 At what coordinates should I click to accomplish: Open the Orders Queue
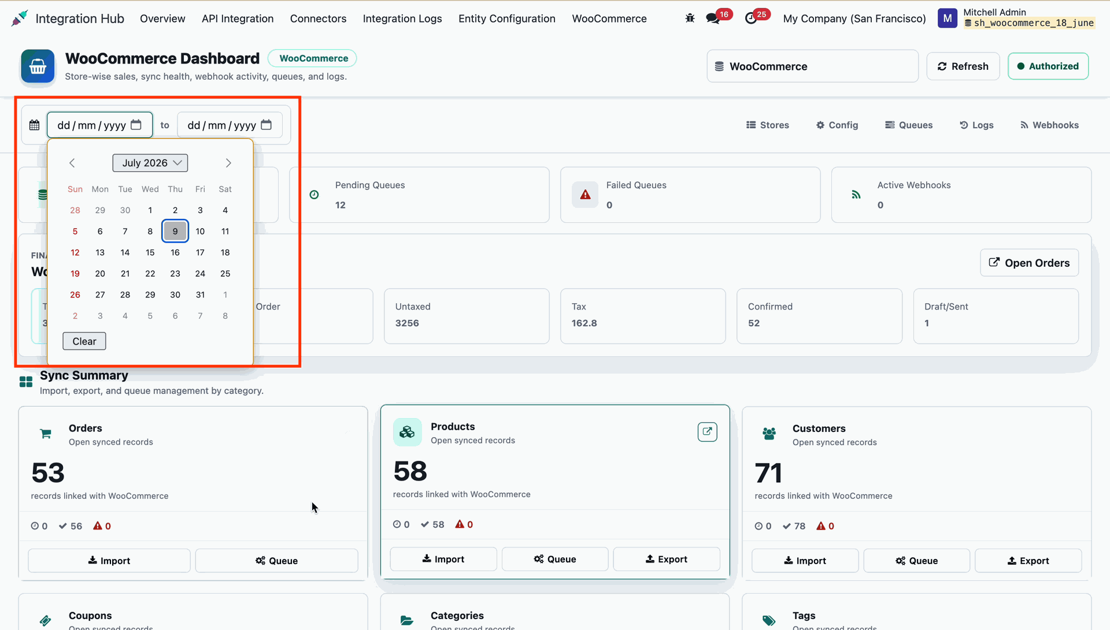point(277,561)
